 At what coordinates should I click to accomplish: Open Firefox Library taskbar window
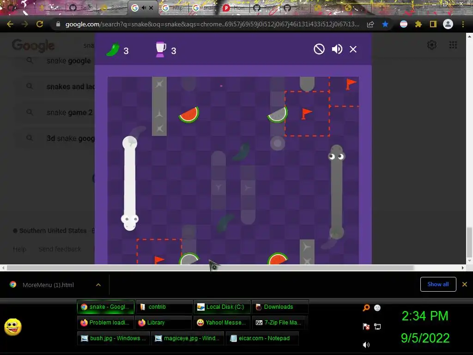163,322
